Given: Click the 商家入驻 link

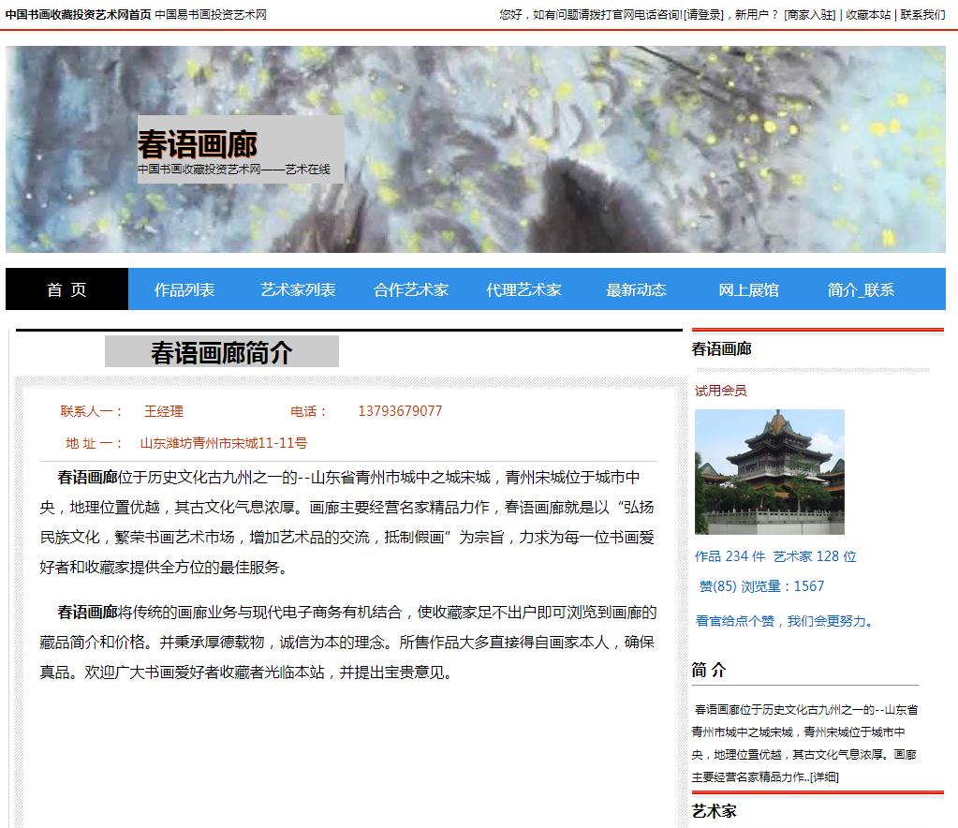Looking at the screenshot, I should click(809, 15).
